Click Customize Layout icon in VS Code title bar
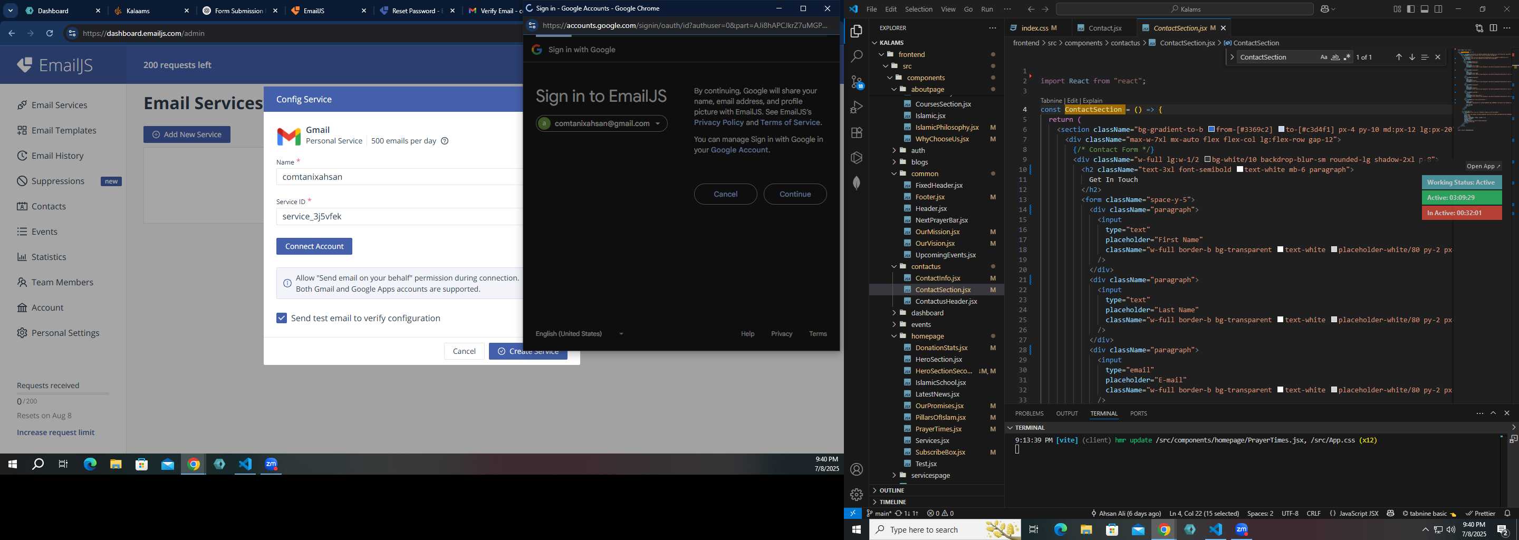Image resolution: width=1519 pixels, height=540 pixels. pyautogui.click(x=1397, y=9)
